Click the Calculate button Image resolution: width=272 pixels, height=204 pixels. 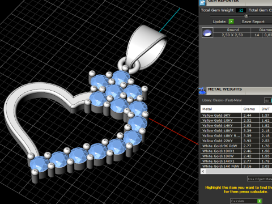246,201
